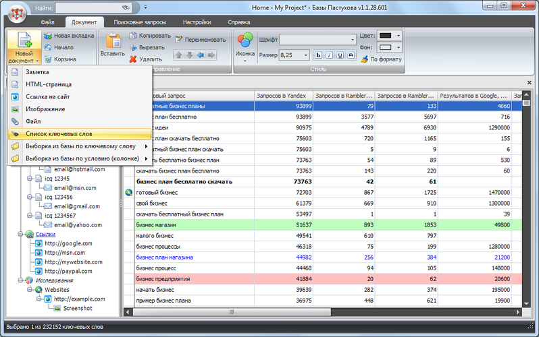The height and width of the screenshot is (337, 539).
Task: Select the Screenshot tree item
Action: tap(78, 308)
